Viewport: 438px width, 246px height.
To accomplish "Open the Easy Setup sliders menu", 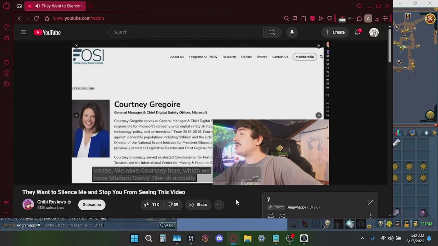I will pos(385,18).
